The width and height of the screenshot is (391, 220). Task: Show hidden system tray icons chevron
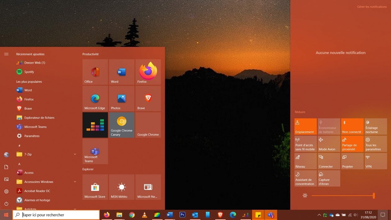(319, 215)
